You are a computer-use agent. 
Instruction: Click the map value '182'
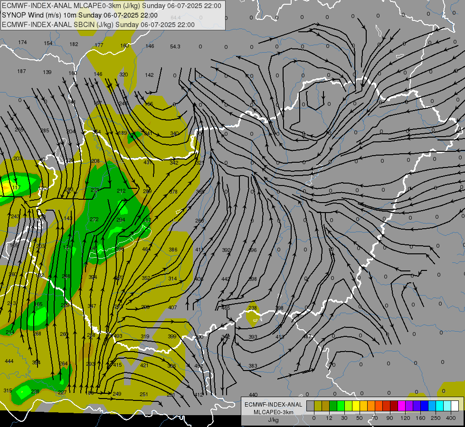tap(74, 44)
